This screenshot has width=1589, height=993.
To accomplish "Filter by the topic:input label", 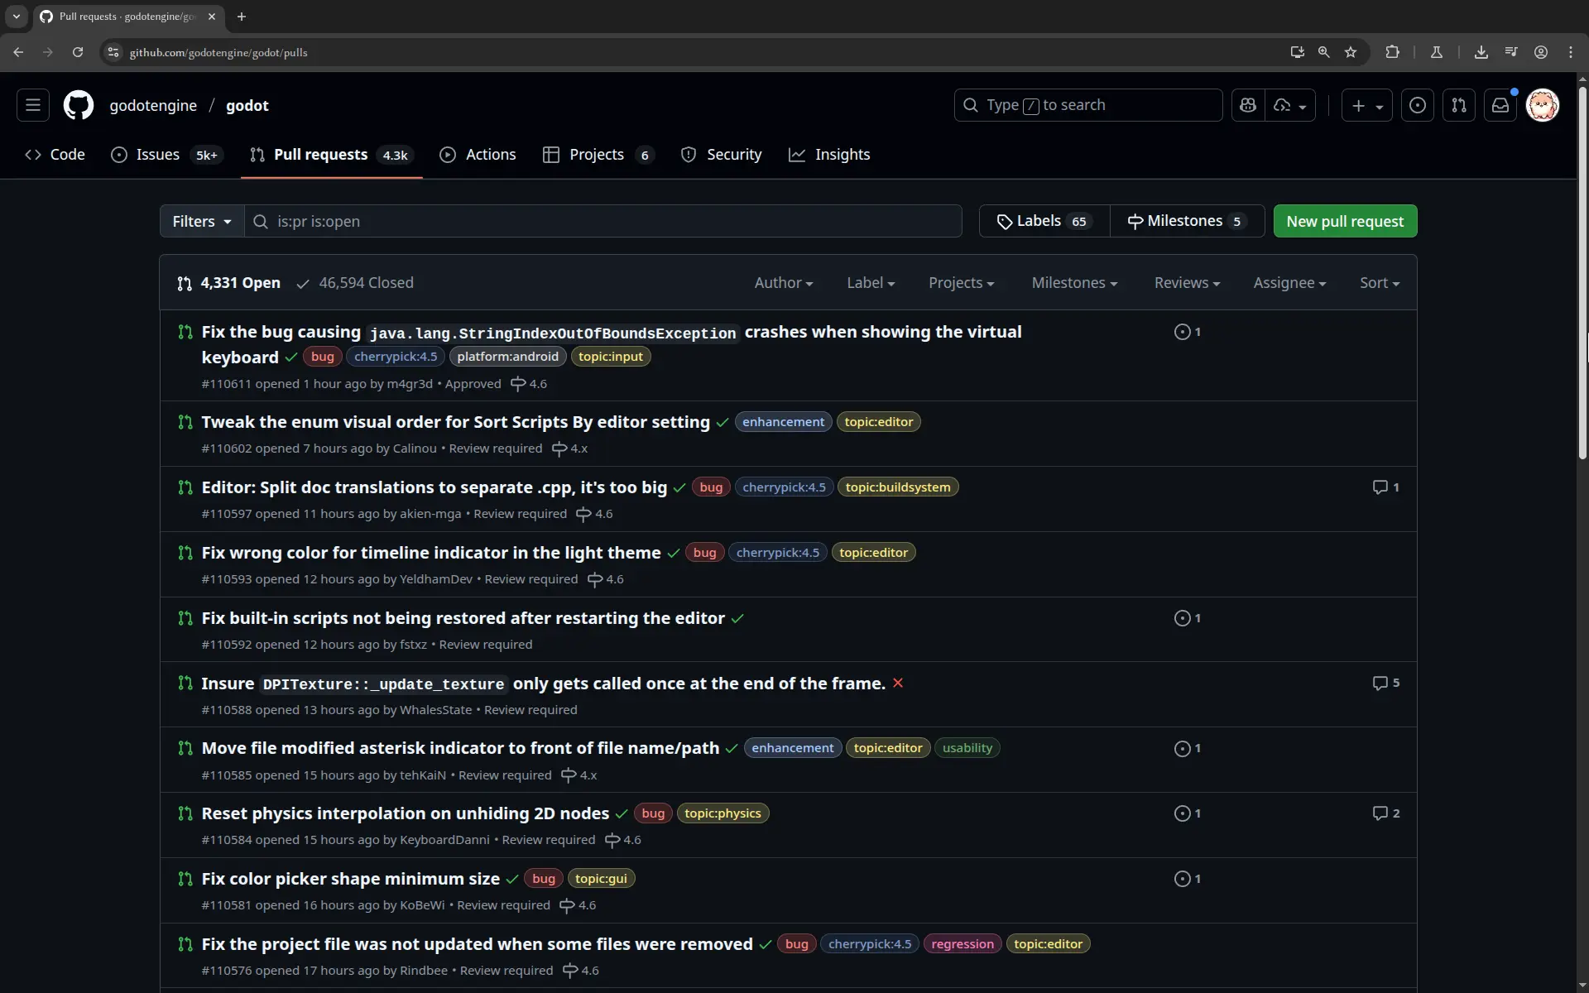I will [611, 357].
